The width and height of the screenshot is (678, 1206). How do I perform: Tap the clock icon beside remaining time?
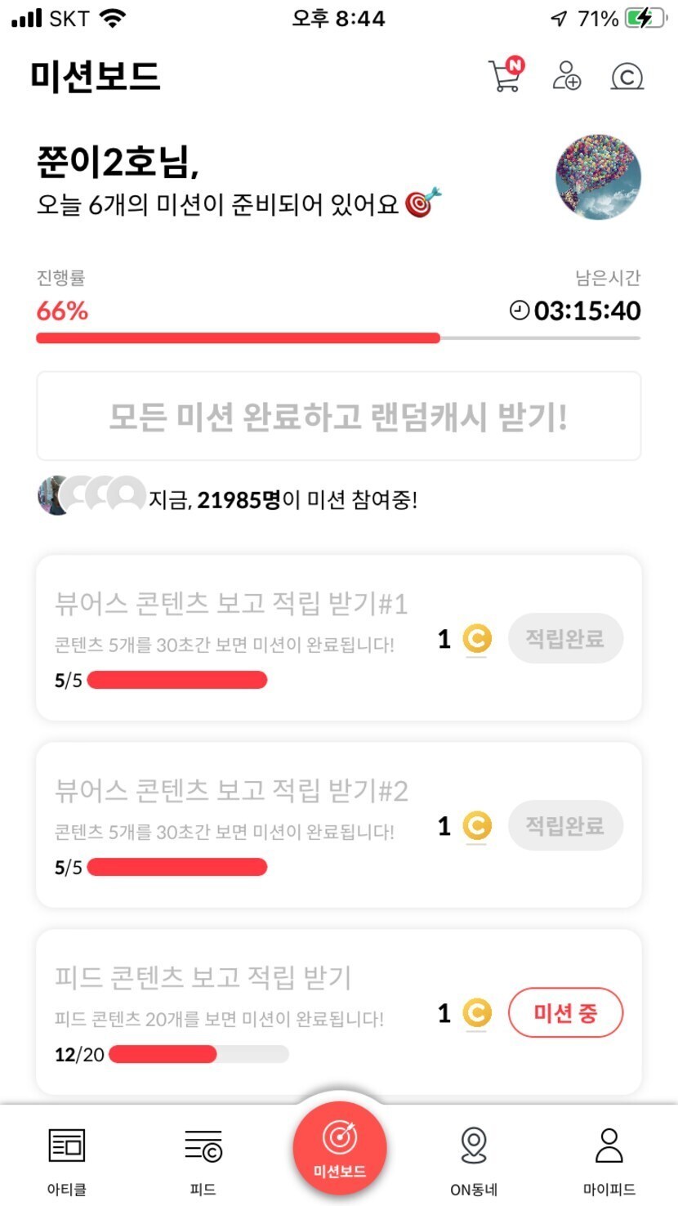coord(520,310)
